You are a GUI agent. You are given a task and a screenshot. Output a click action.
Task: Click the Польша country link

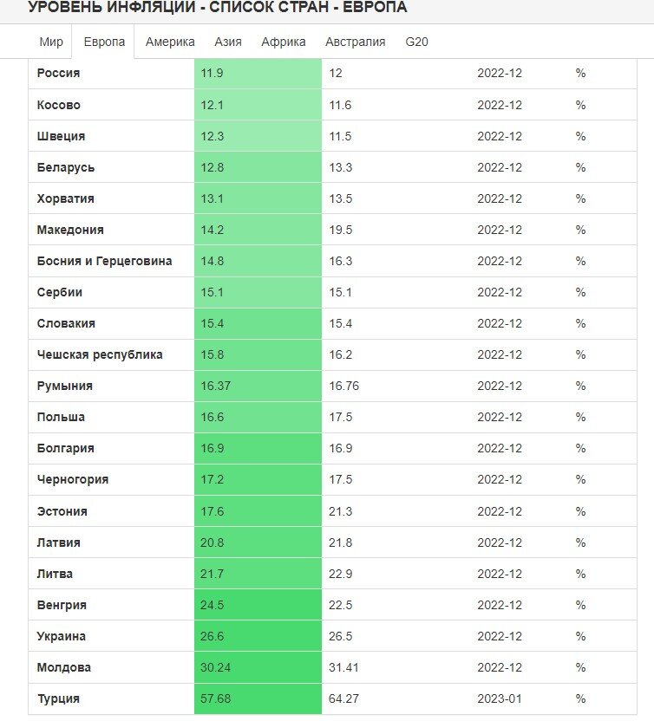click(61, 417)
